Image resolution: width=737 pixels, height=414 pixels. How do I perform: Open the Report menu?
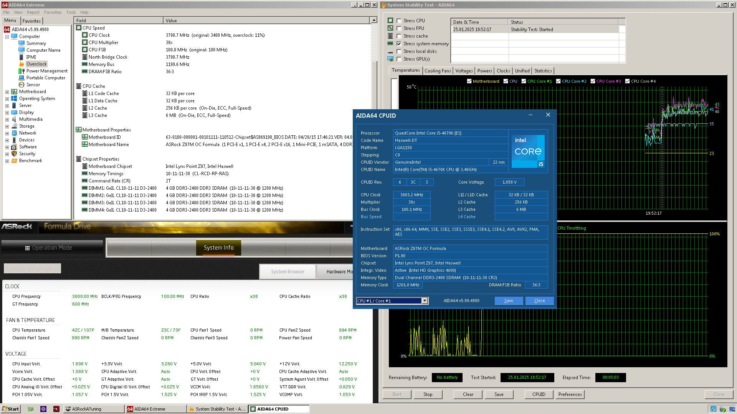[33, 12]
